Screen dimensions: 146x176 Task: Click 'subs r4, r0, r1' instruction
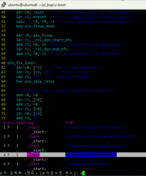pyautogui.click(x=35, y=21)
